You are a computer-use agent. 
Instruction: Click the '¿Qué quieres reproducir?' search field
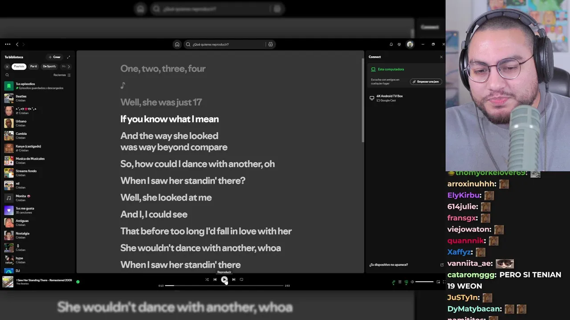[224, 44]
